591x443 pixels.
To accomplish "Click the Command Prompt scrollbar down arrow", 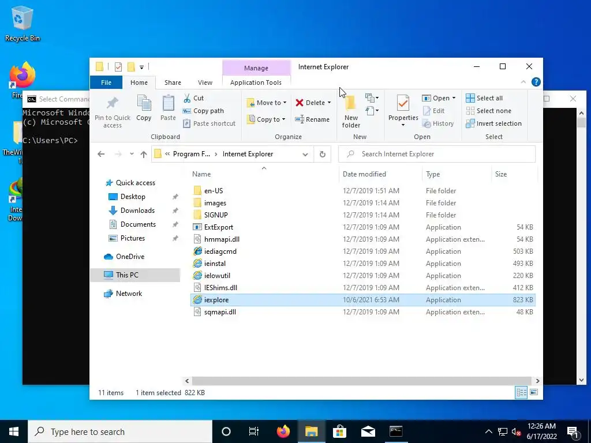I will click(x=581, y=380).
